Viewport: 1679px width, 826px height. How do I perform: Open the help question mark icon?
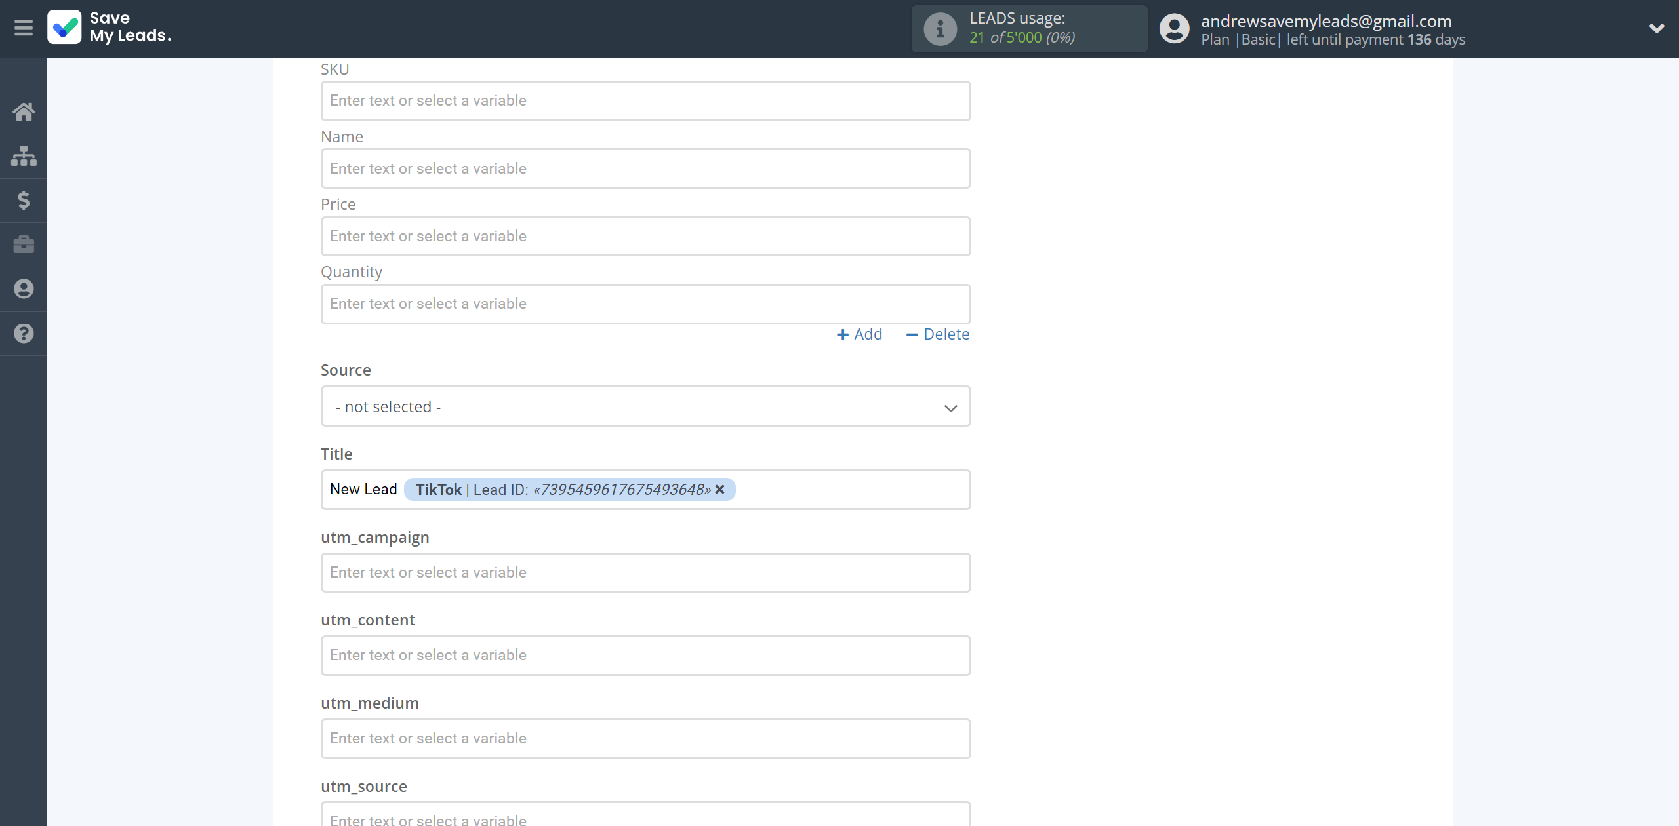(24, 334)
